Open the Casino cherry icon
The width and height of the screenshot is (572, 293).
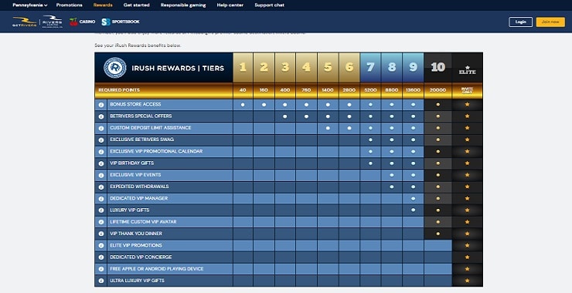(x=73, y=22)
